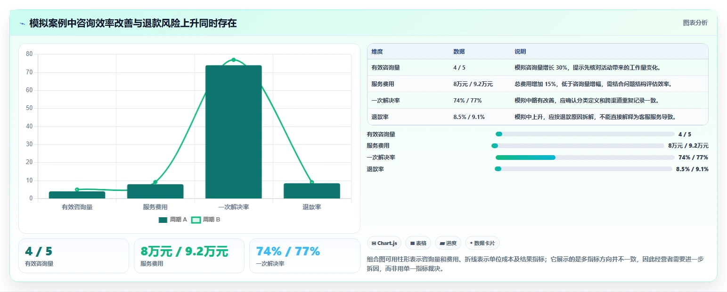Click x-axis label 服务费用

(x=155, y=207)
